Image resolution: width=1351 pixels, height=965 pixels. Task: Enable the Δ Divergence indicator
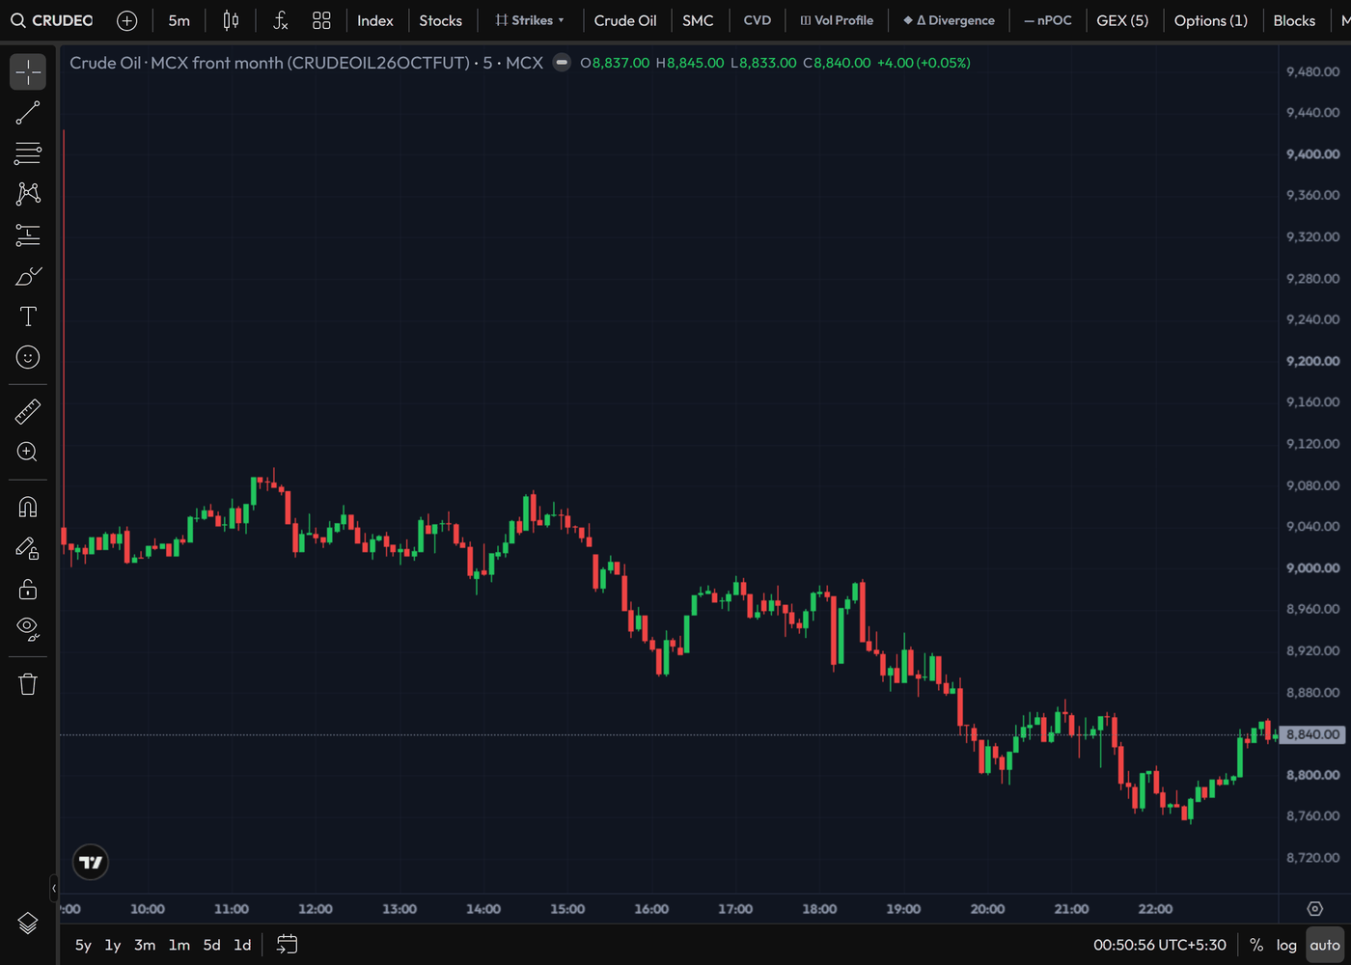[x=949, y=20]
